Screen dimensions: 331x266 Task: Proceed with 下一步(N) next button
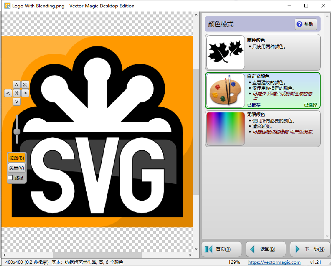(x=310, y=249)
